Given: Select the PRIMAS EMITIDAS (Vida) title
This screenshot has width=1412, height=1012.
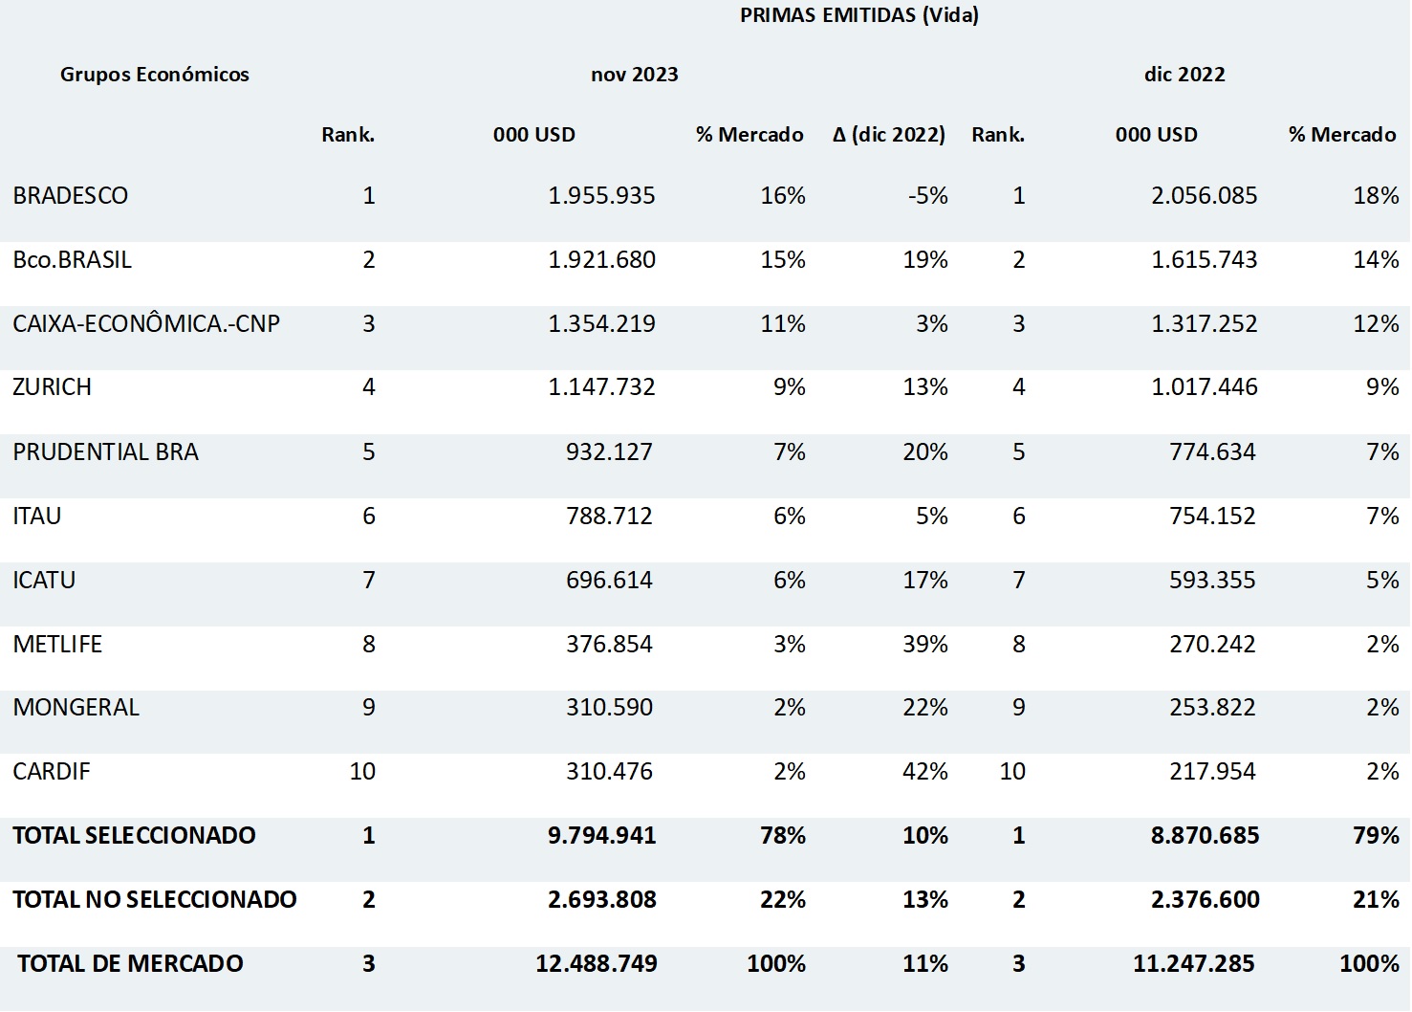Looking at the screenshot, I should pyautogui.click(x=859, y=15).
